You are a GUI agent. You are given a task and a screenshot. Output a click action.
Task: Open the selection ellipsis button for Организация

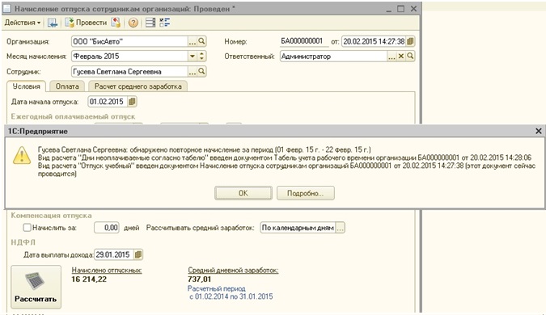click(x=193, y=41)
